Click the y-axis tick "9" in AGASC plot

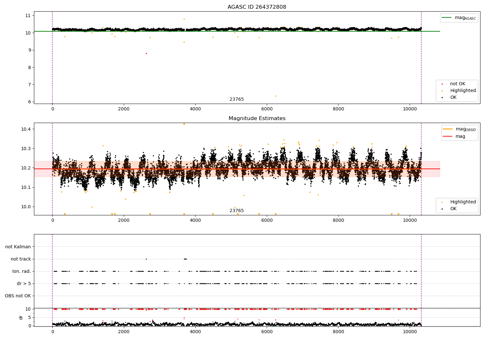click(x=29, y=50)
